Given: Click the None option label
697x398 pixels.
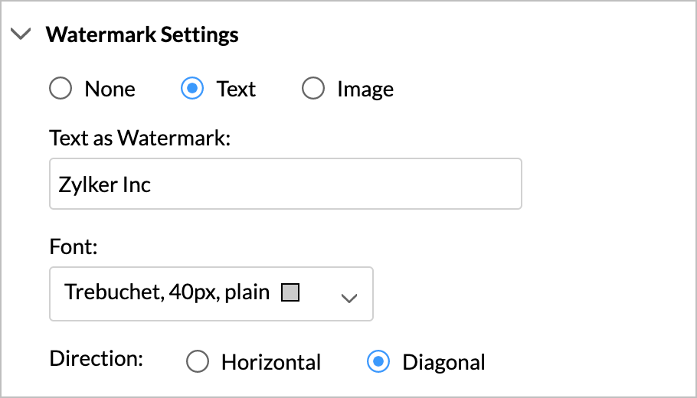Looking at the screenshot, I should [110, 90].
